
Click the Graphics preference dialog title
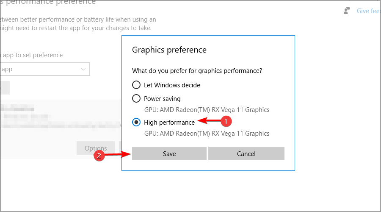(169, 50)
